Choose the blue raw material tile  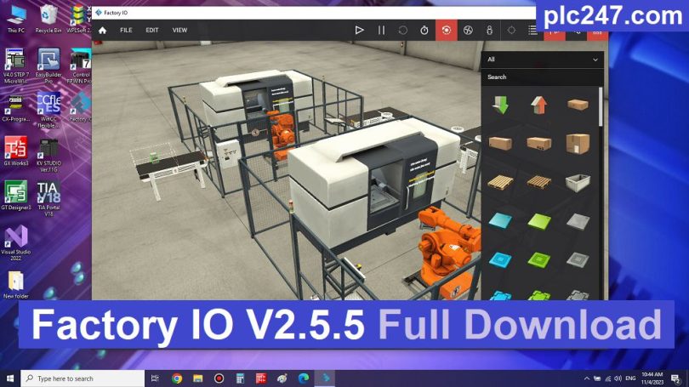pos(500,220)
